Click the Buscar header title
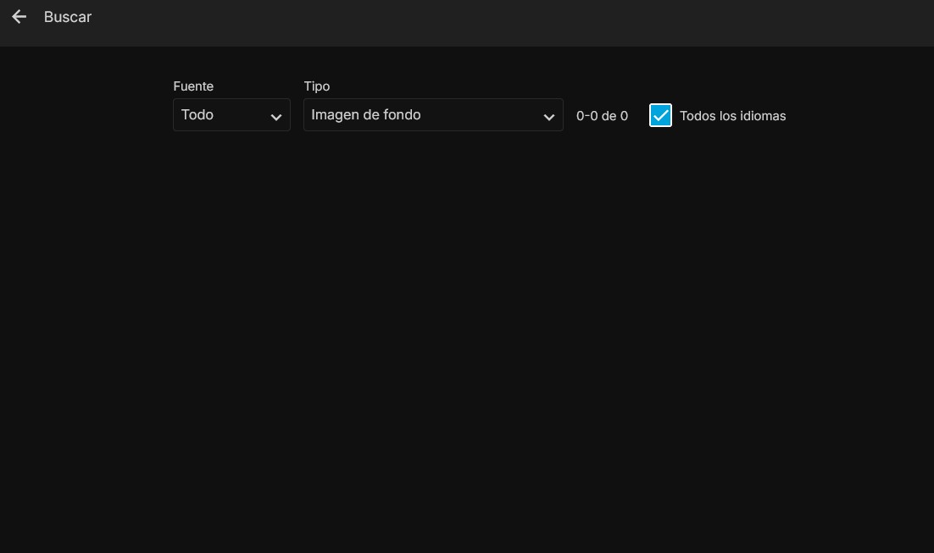Screen dimensions: 934x553 click(x=68, y=17)
